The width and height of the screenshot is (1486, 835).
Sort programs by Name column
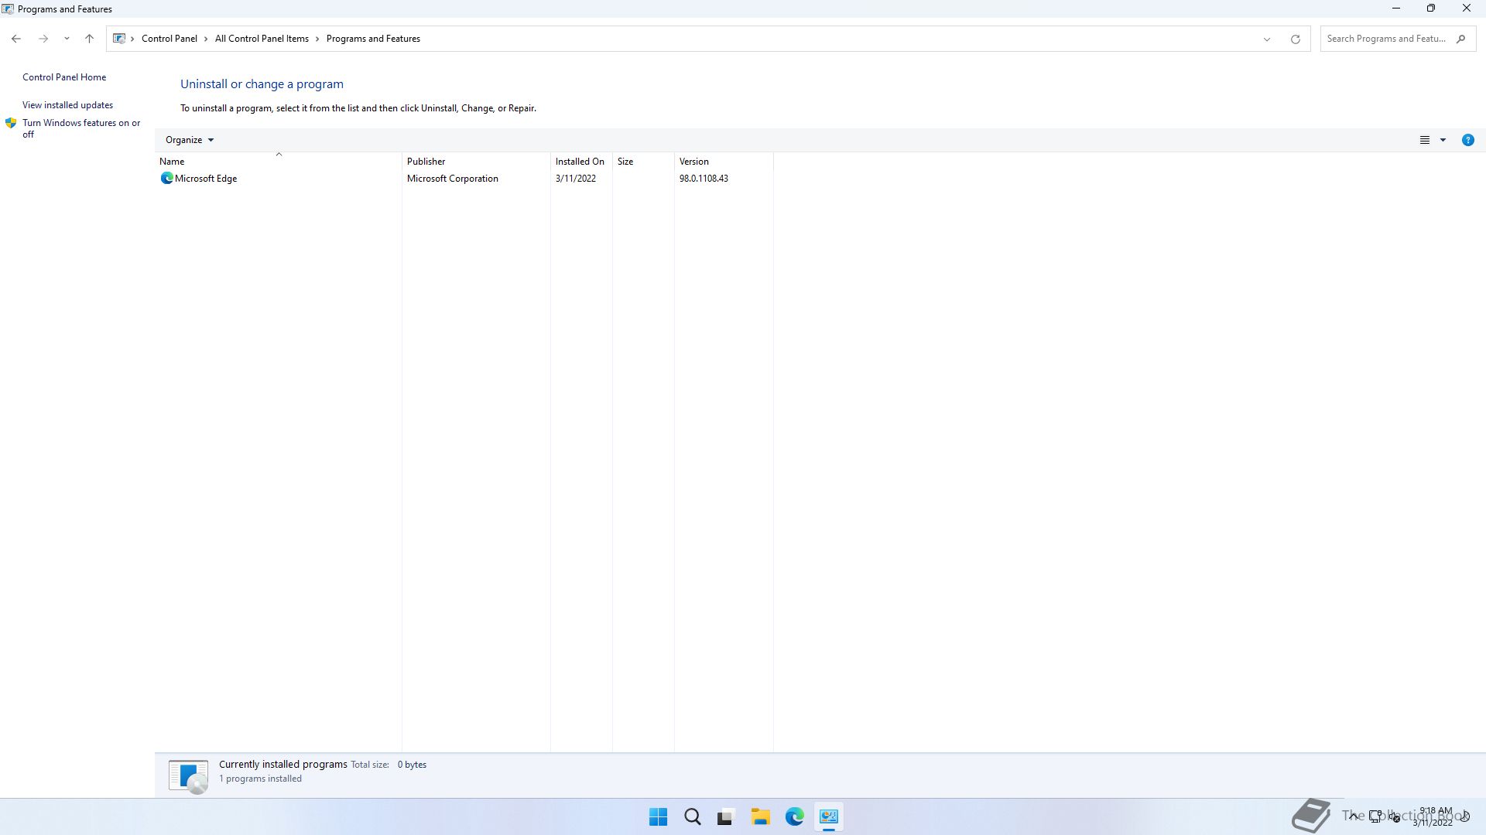(279, 161)
